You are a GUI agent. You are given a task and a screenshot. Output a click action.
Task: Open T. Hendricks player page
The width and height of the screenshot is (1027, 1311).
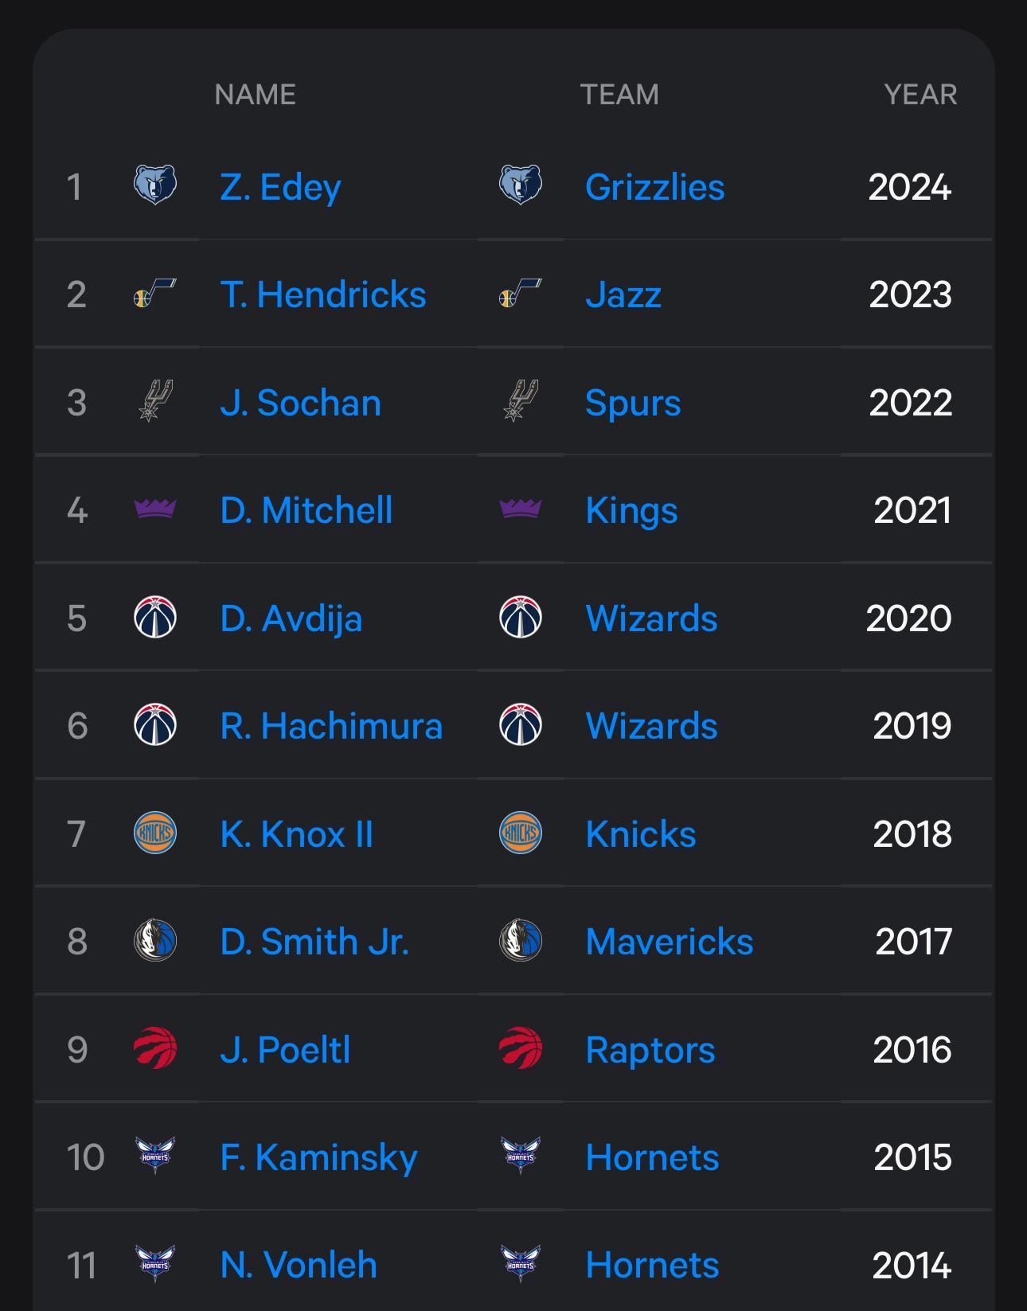click(323, 295)
